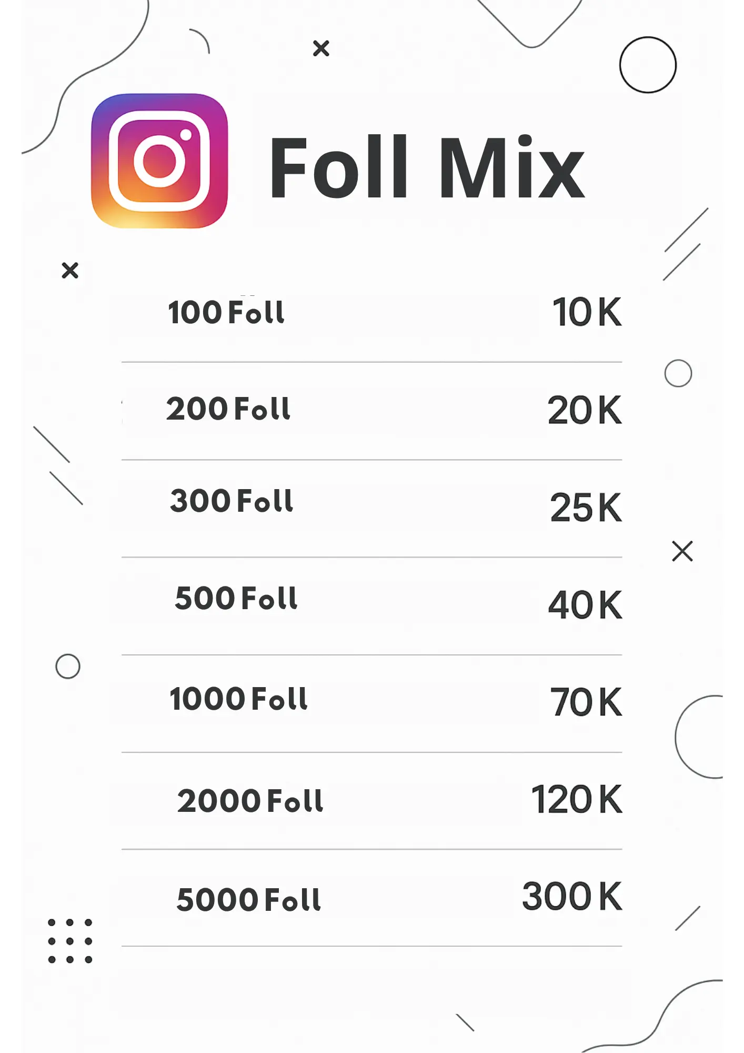
Task: Select the '5000 Foll' package label
Action: [248, 899]
